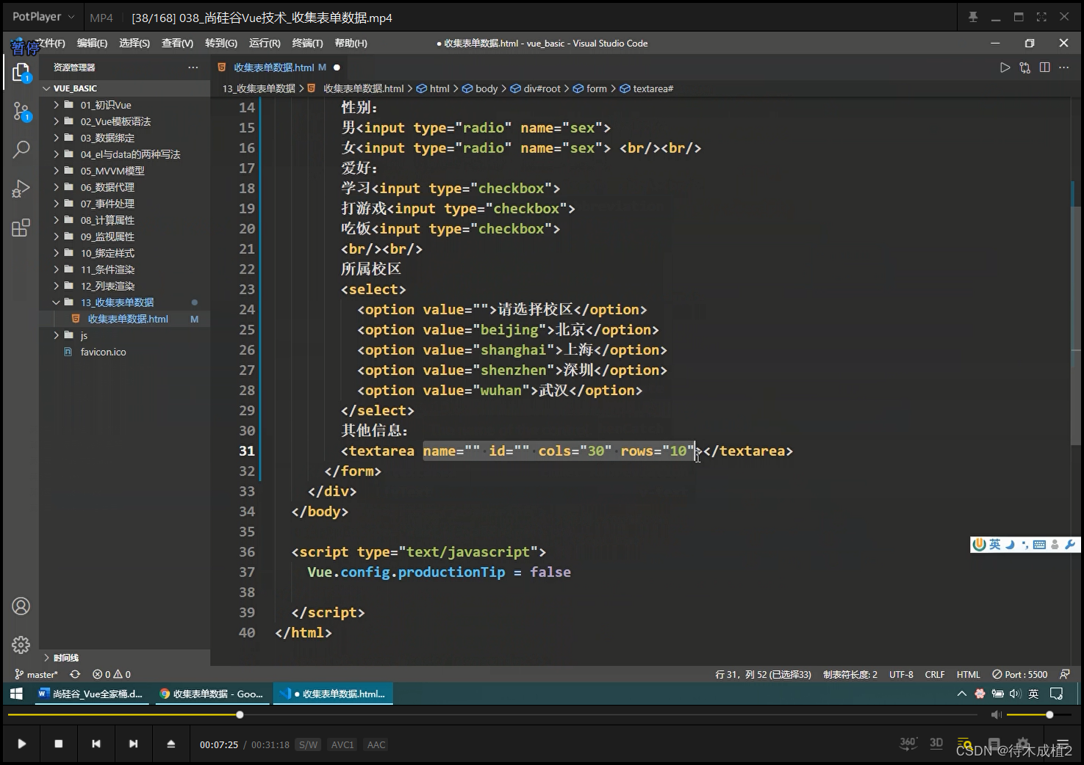
Task: Split the editor to the right
Action: click(1044, 68)
